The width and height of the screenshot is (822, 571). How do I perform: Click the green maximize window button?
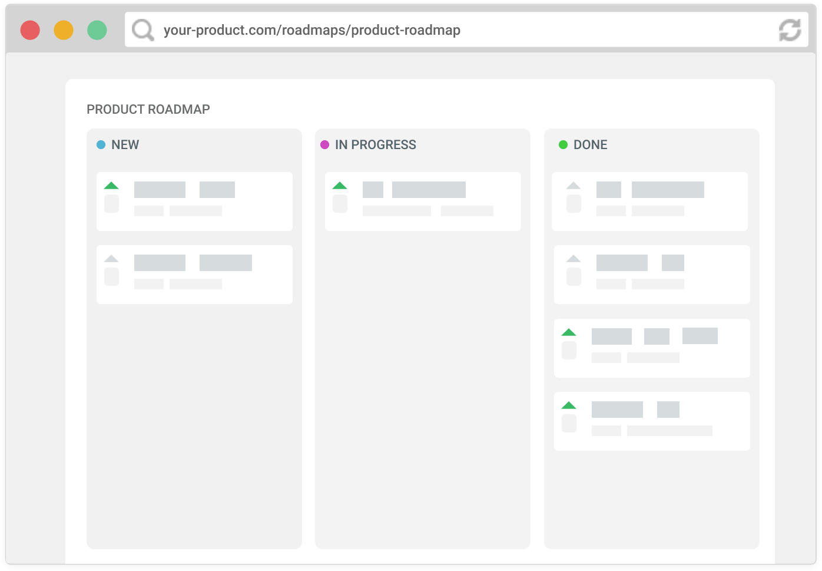point(97,30)
